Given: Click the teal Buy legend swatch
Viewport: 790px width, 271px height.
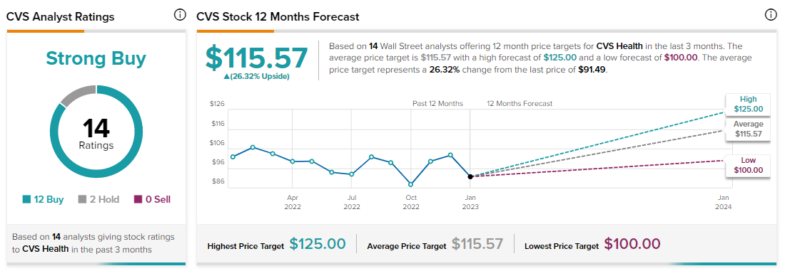Looking at the screenshot, I should click(26, 200).
